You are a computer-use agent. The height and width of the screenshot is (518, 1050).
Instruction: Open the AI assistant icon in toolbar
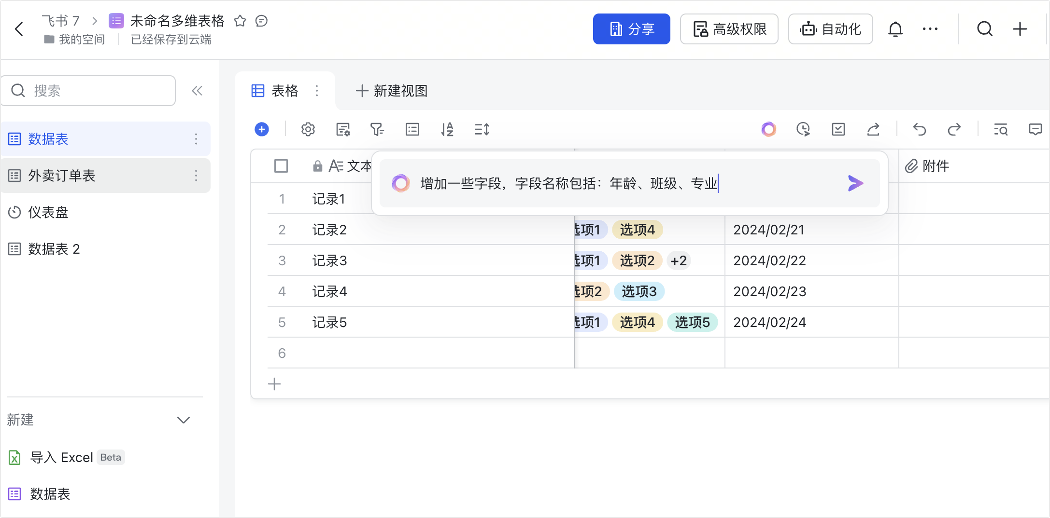[768, 129]
